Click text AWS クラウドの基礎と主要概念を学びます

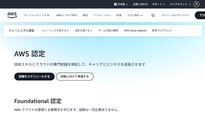click(46, 110)
